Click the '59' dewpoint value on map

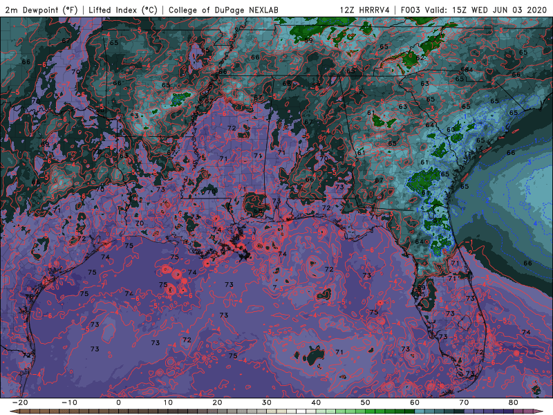pos(308,40)
